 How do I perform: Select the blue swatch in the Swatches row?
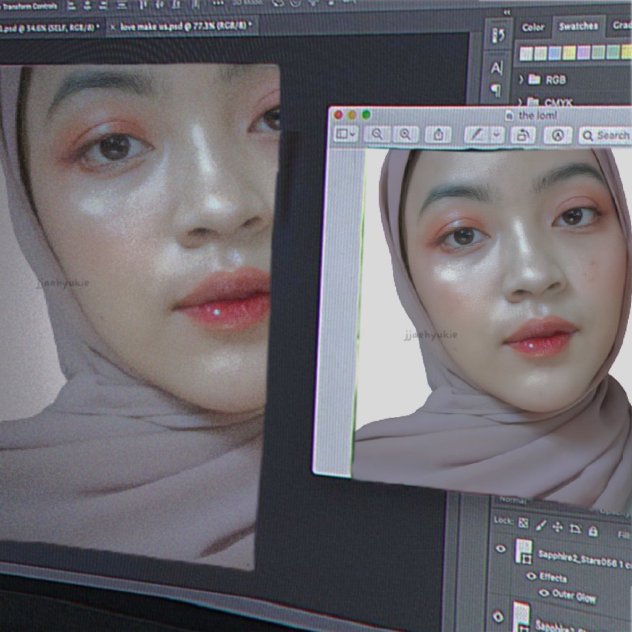(x=555, y=53)
